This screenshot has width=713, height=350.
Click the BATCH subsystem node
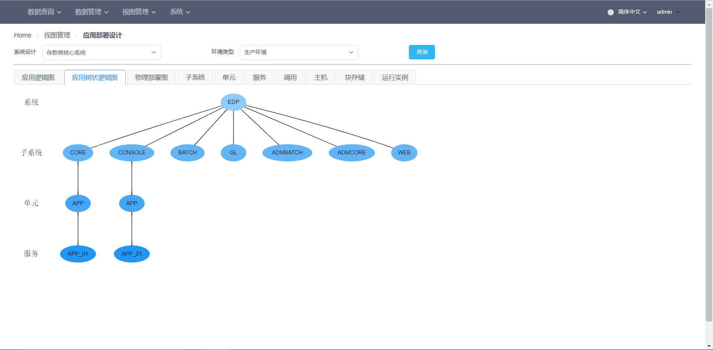(188, 153)
